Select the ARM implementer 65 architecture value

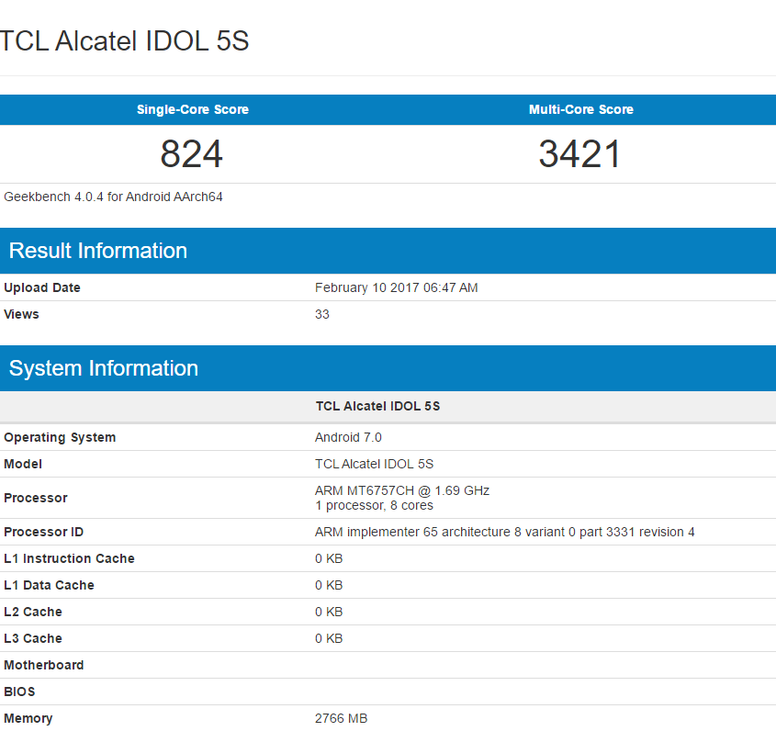point(505,532)
